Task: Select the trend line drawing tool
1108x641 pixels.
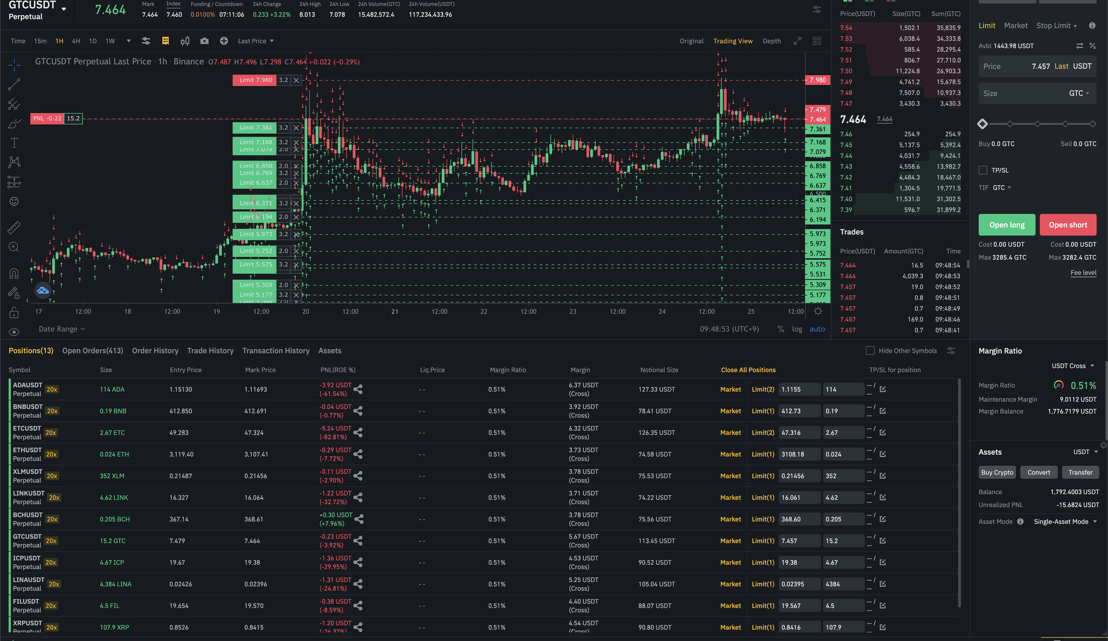Action: click(14, 84)
